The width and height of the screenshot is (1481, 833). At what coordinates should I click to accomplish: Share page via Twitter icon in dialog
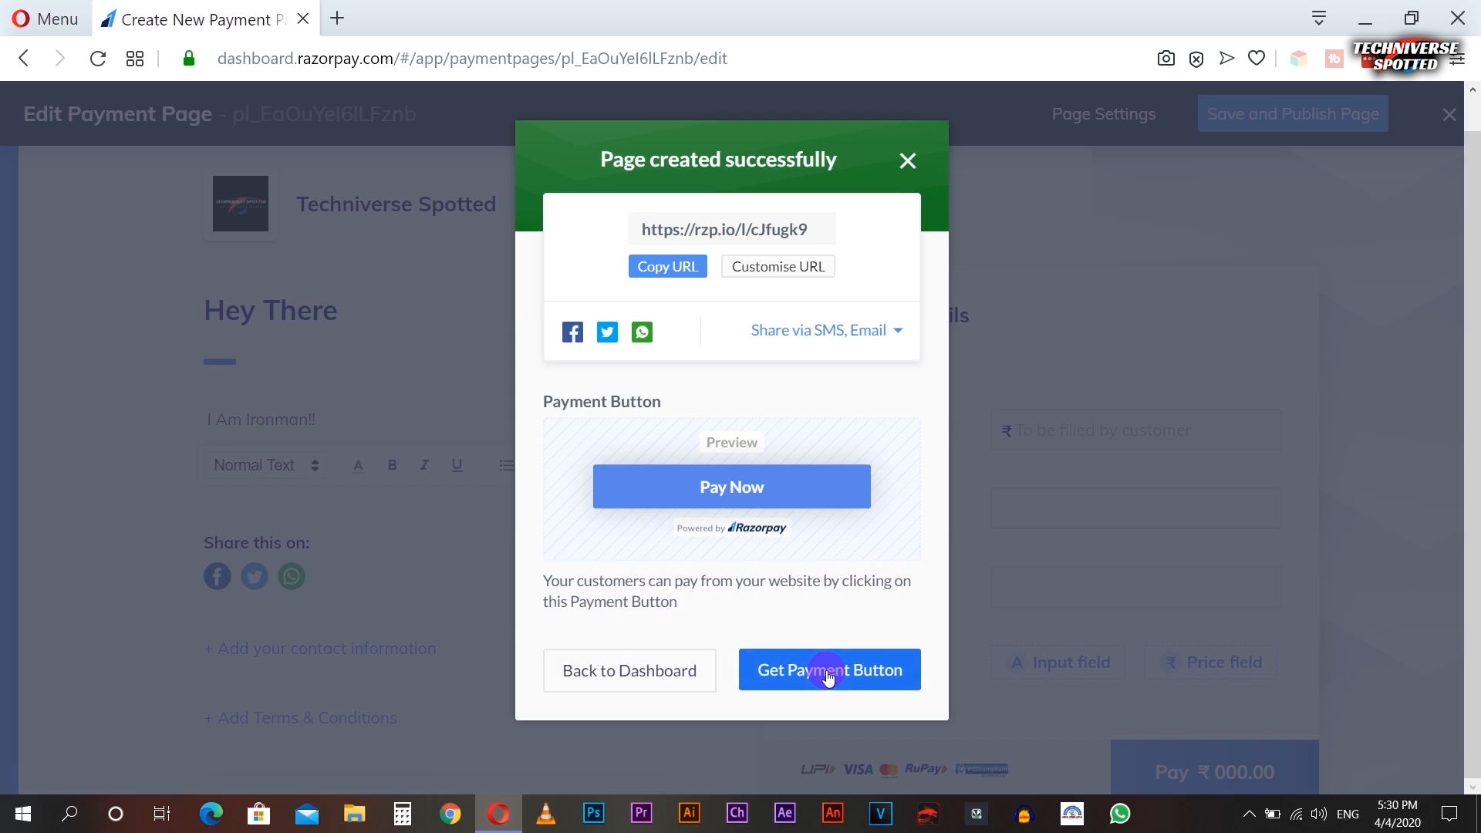click(607, 332)
